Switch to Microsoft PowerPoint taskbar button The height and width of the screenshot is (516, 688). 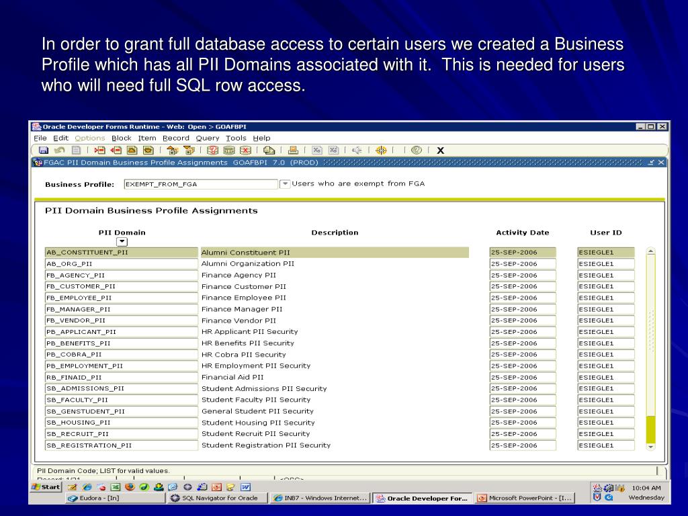[x=525, y=498]
